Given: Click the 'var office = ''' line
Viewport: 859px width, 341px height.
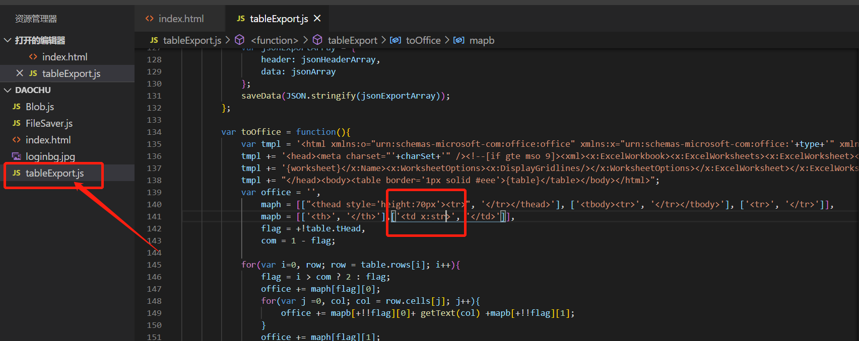Looking at the screenshot, I should click(281, 192).
